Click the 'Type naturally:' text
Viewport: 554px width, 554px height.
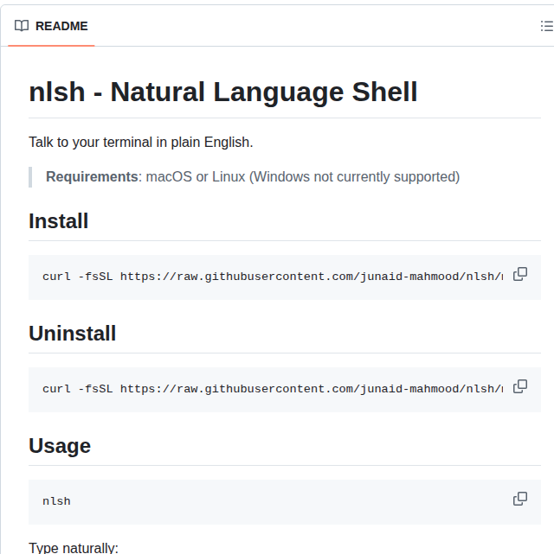click(x=74, y=547)
